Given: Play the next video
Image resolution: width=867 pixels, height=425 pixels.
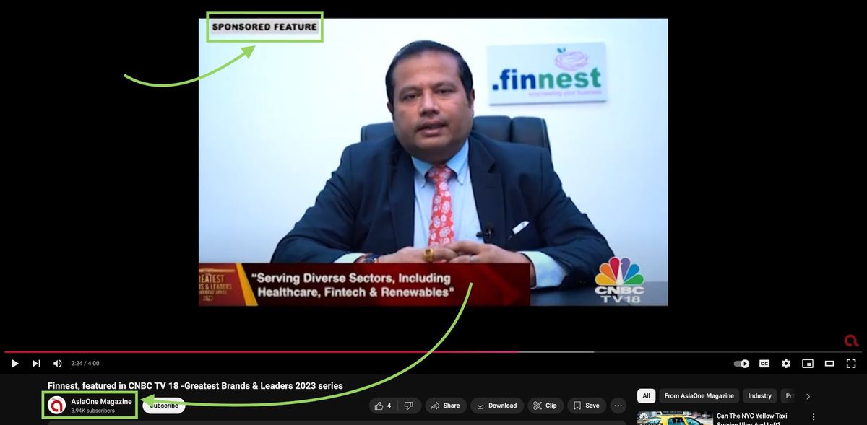Looking at the screenshot, I should (x=35, y=363).
